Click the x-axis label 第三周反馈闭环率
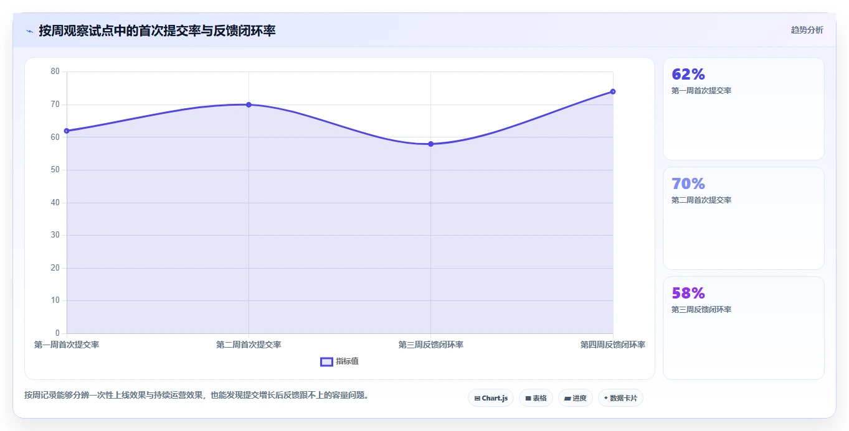Viewport: 849px width, 431px height. [x=430, y=345]
